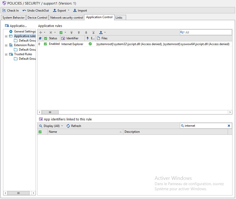236x199 pixels.
Task: Open the rules export dropdown arrow
Action: [105, 32]
